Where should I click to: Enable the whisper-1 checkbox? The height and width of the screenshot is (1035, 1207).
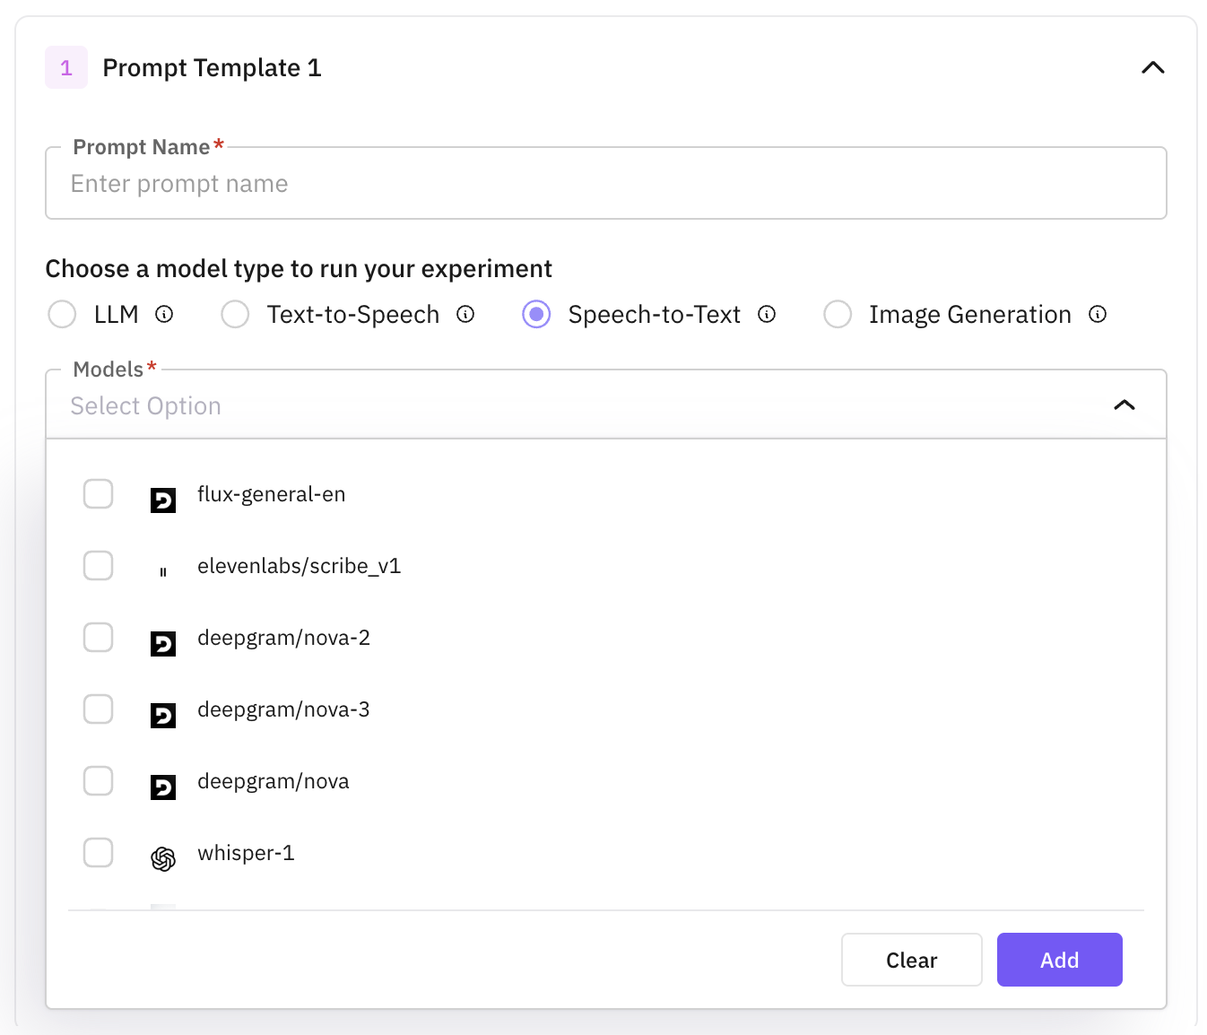pos(99,852)
